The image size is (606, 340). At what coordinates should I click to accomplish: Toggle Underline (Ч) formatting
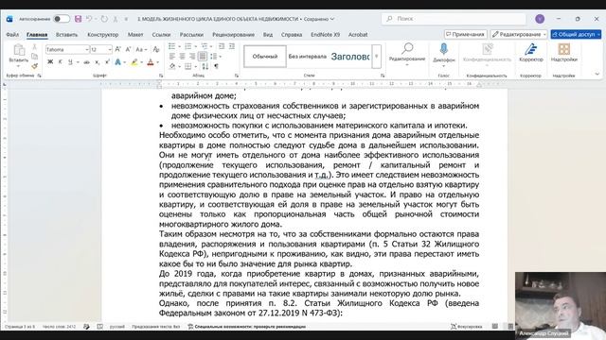click(x=70, y=62)
